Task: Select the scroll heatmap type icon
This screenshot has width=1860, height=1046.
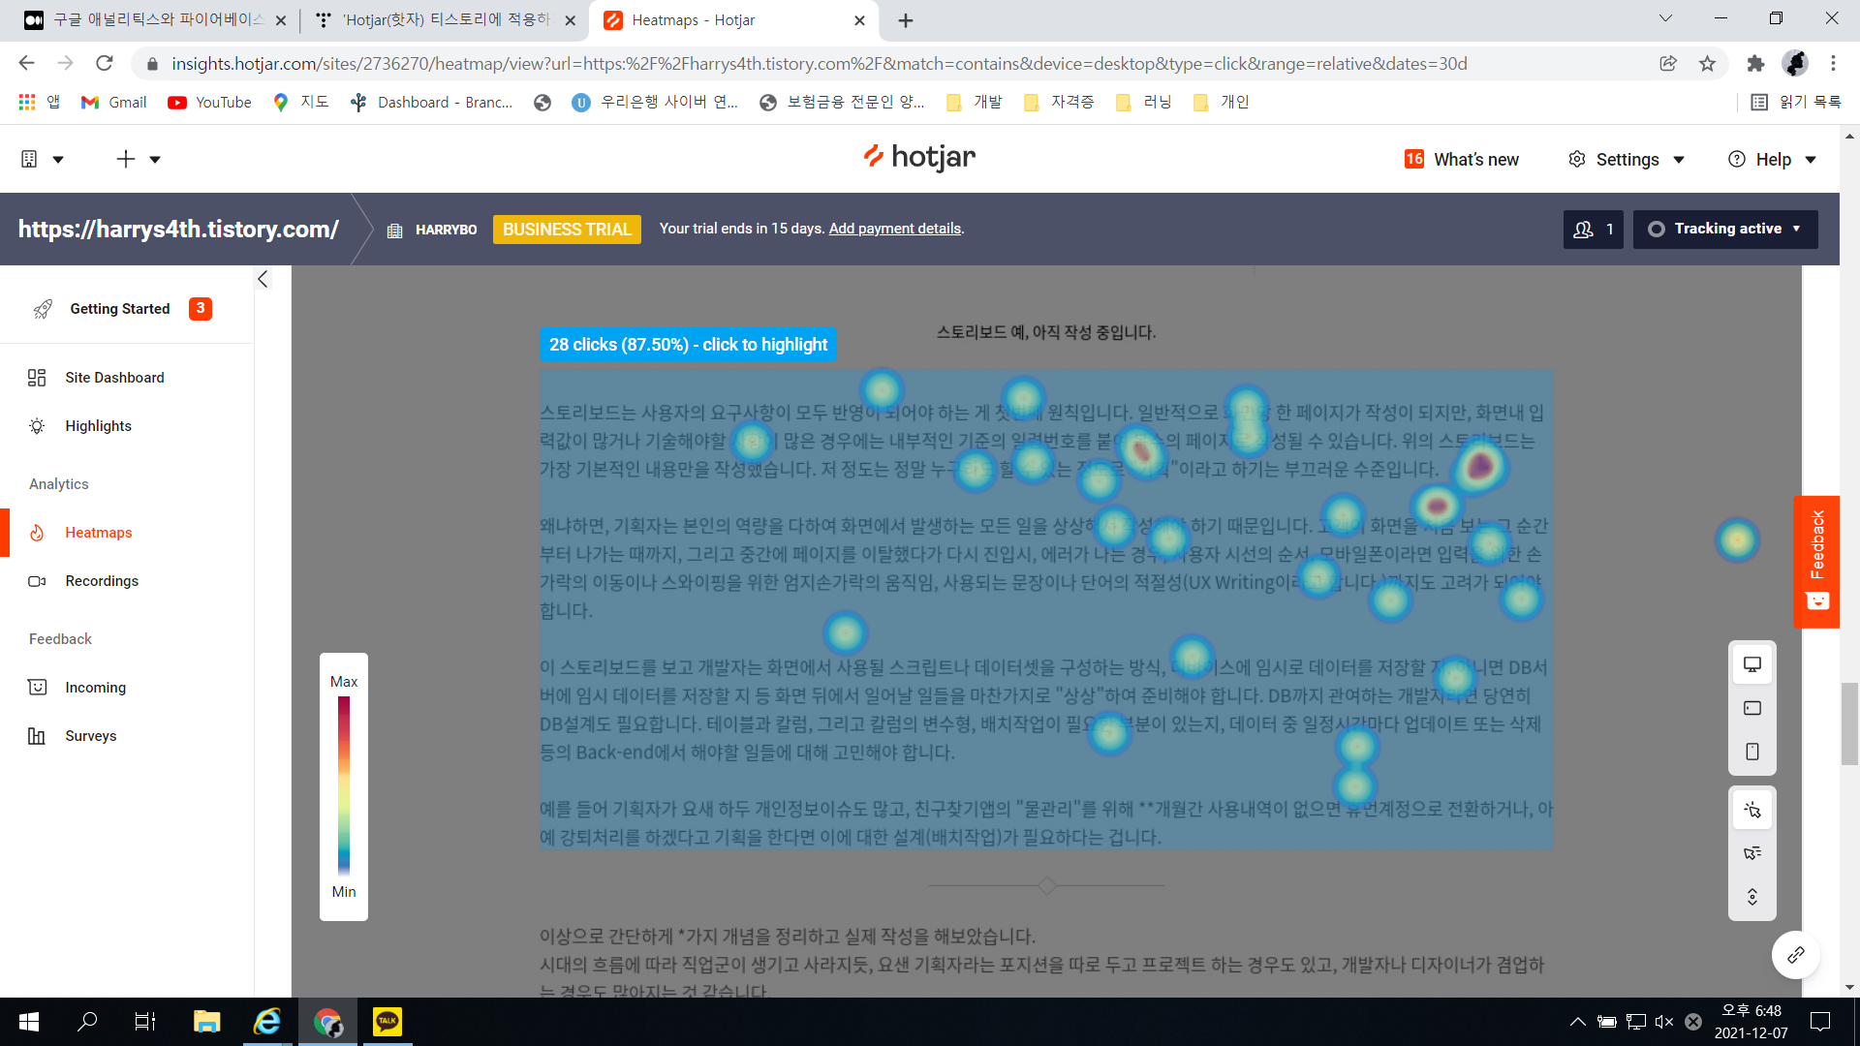Action: (1751, 897)
